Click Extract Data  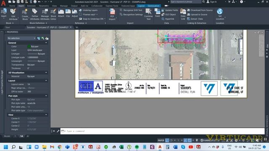point(195,19)
